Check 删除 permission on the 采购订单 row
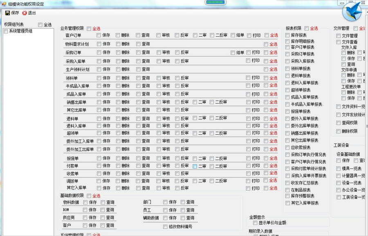 (x=118, y=52)
